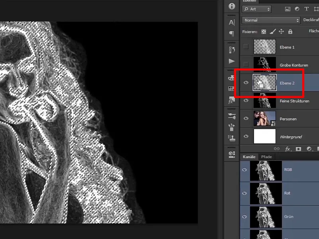319x239 pixels.
Task: Lock layer position move icon
Action: pos(282,31)
